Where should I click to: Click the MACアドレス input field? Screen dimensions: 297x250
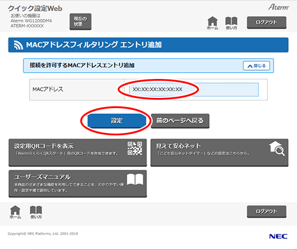coord(194,90)
